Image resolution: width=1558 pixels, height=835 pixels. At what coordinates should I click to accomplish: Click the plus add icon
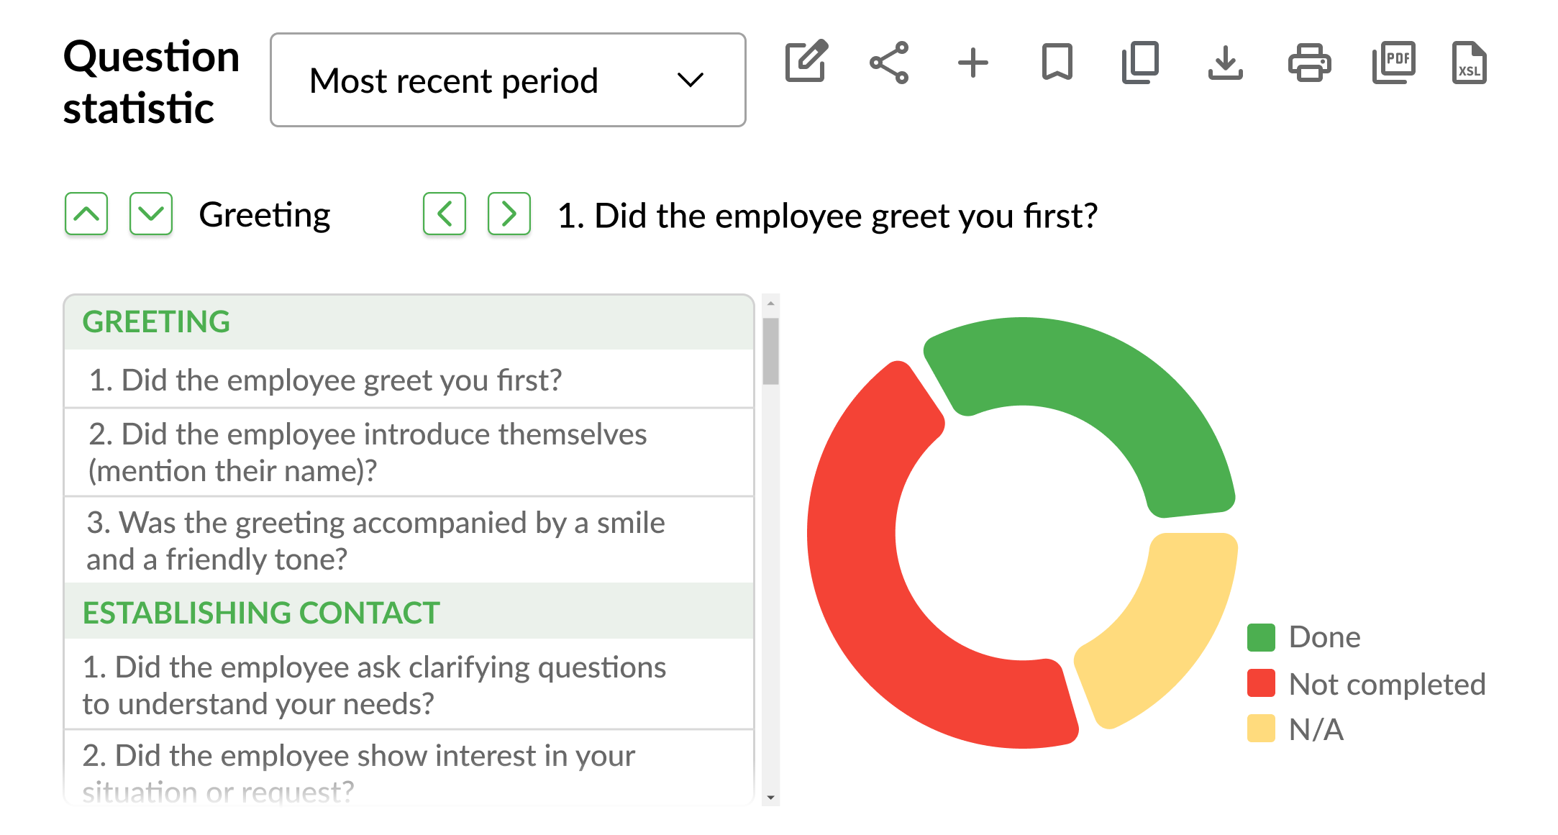pyautogui.click(x=972, y=63)
